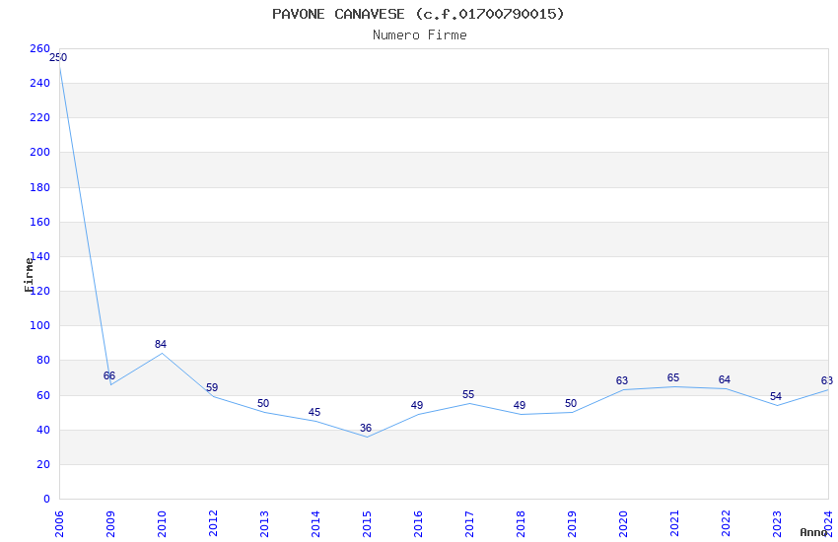Click the y-axis value 60

coord(43,396)
